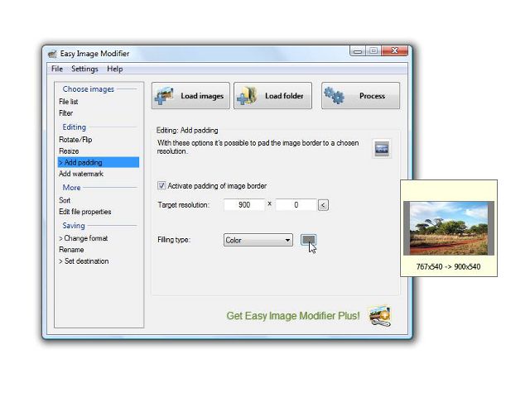Select Sort under More
Viewport: 530px width, 397px height.
pos(65,200)
